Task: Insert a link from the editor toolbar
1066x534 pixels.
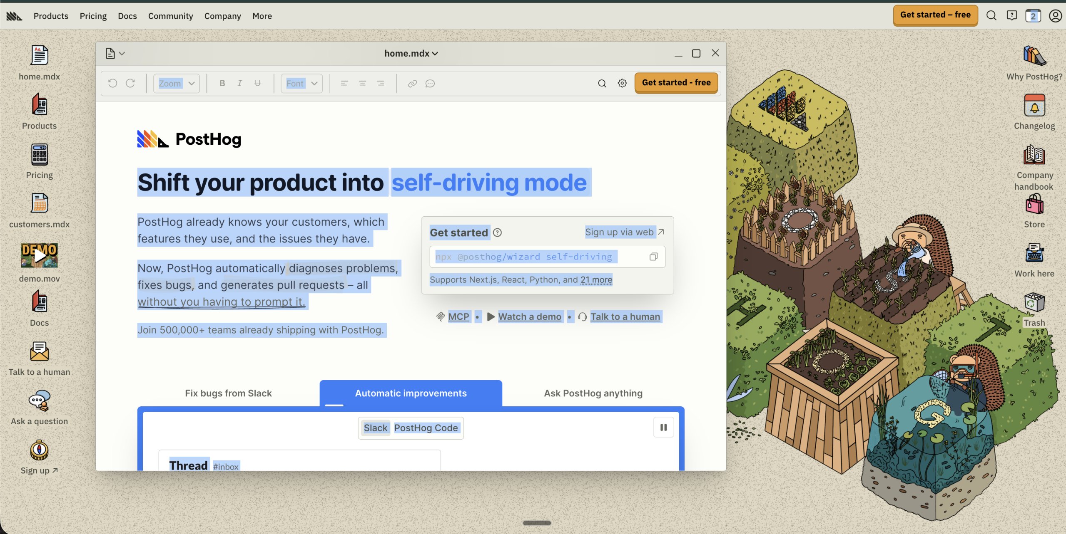Action: click(412, 84)
